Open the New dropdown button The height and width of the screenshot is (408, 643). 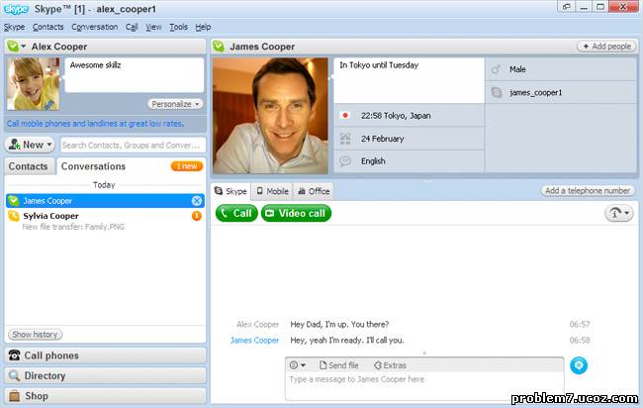click(31, 145)
